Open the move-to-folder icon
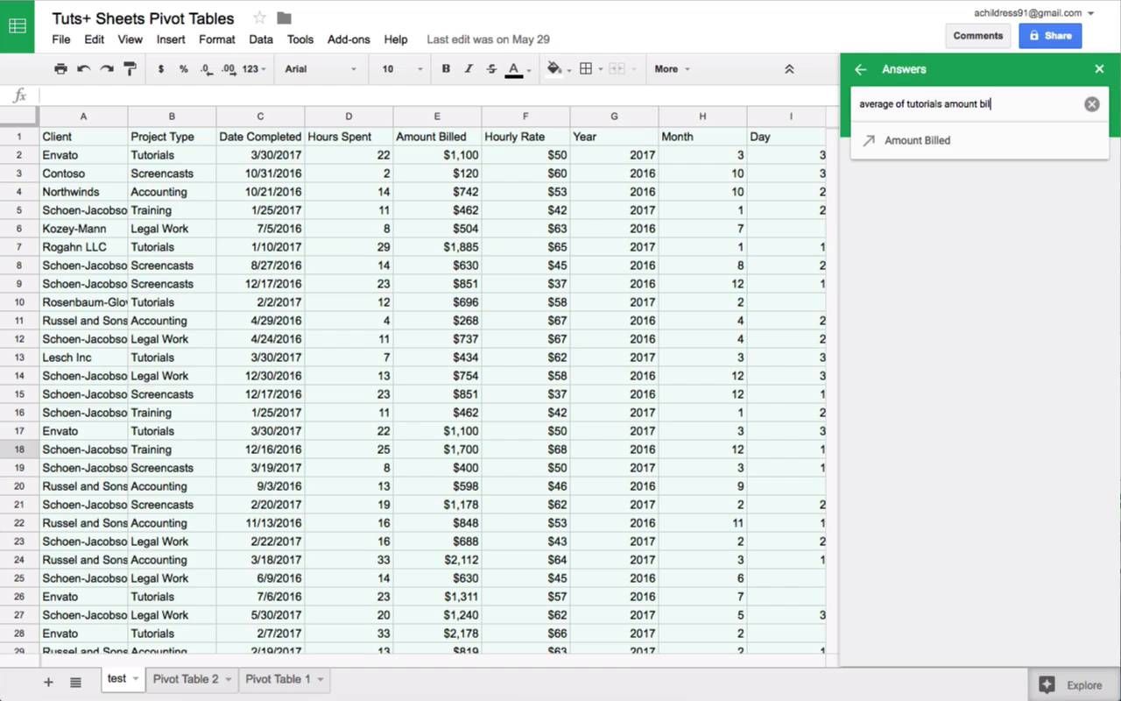Image resolution: width=1121 pixels, height=701 pixels. pyautogui.click(x=284, y=18)
